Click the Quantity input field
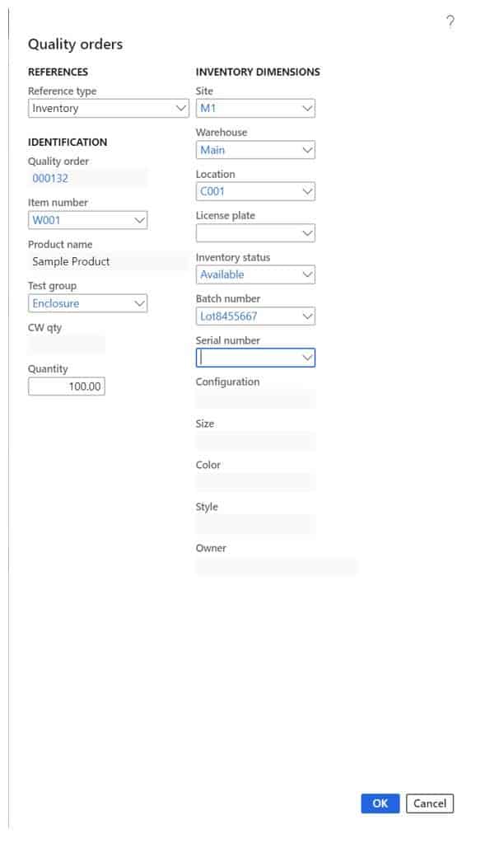This screenshot has width=499, height=862. (x=67, y=386)
